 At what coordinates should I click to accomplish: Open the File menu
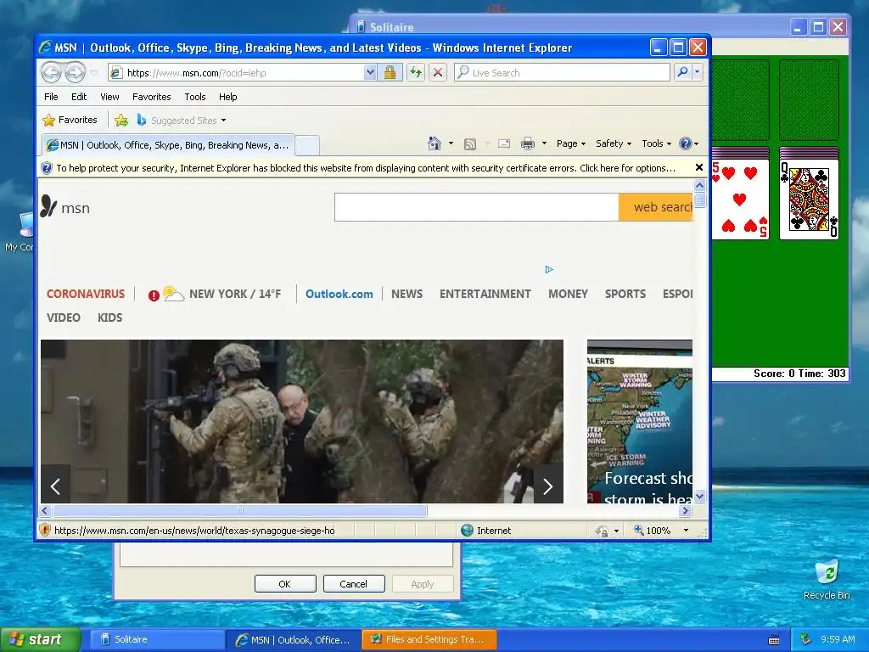(x=51, y=97)
